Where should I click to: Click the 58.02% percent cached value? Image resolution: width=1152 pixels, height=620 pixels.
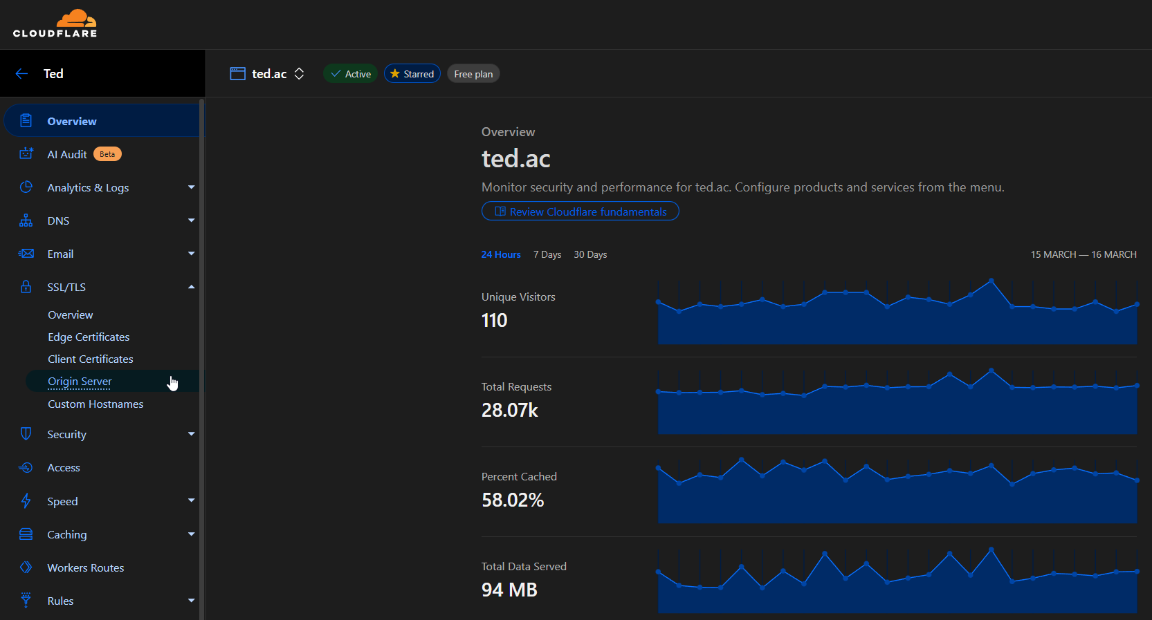pyautogui.click(x=513, y=500)
